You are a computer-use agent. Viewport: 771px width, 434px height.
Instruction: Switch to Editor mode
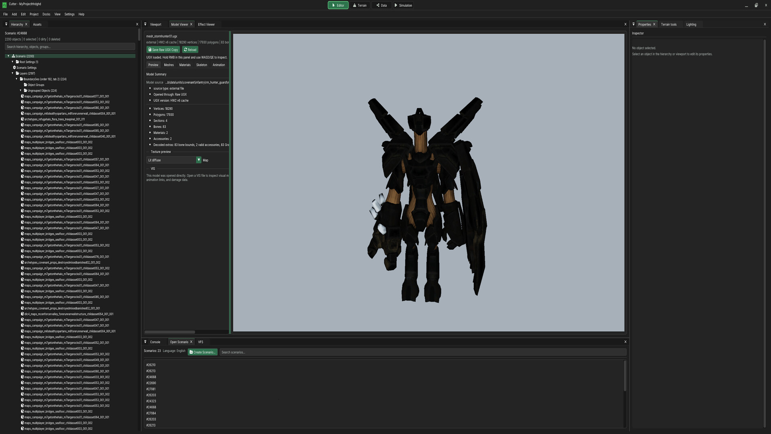(x=338, y=5)
